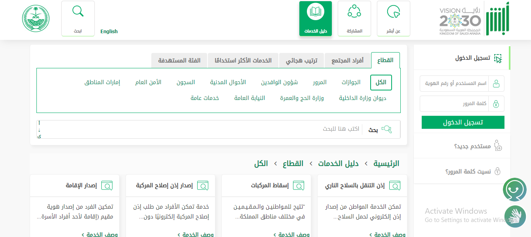
Task: Click icon on إذن التنقل بالسلاح الناري card
Action: click(x=395, y=185)
